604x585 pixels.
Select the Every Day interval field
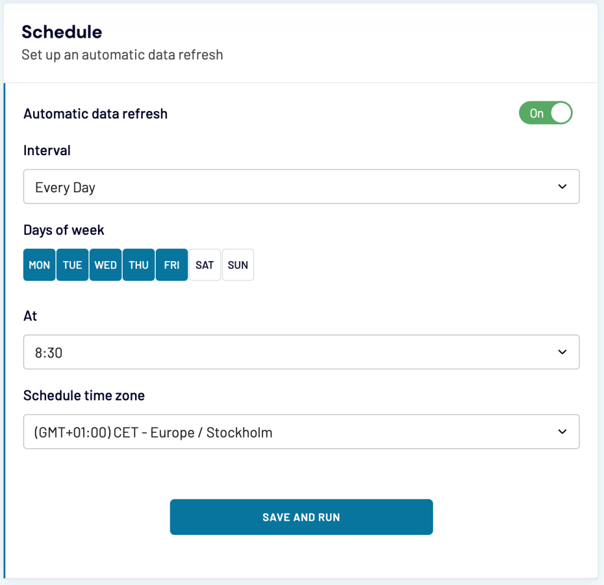(x=236, y=186)
